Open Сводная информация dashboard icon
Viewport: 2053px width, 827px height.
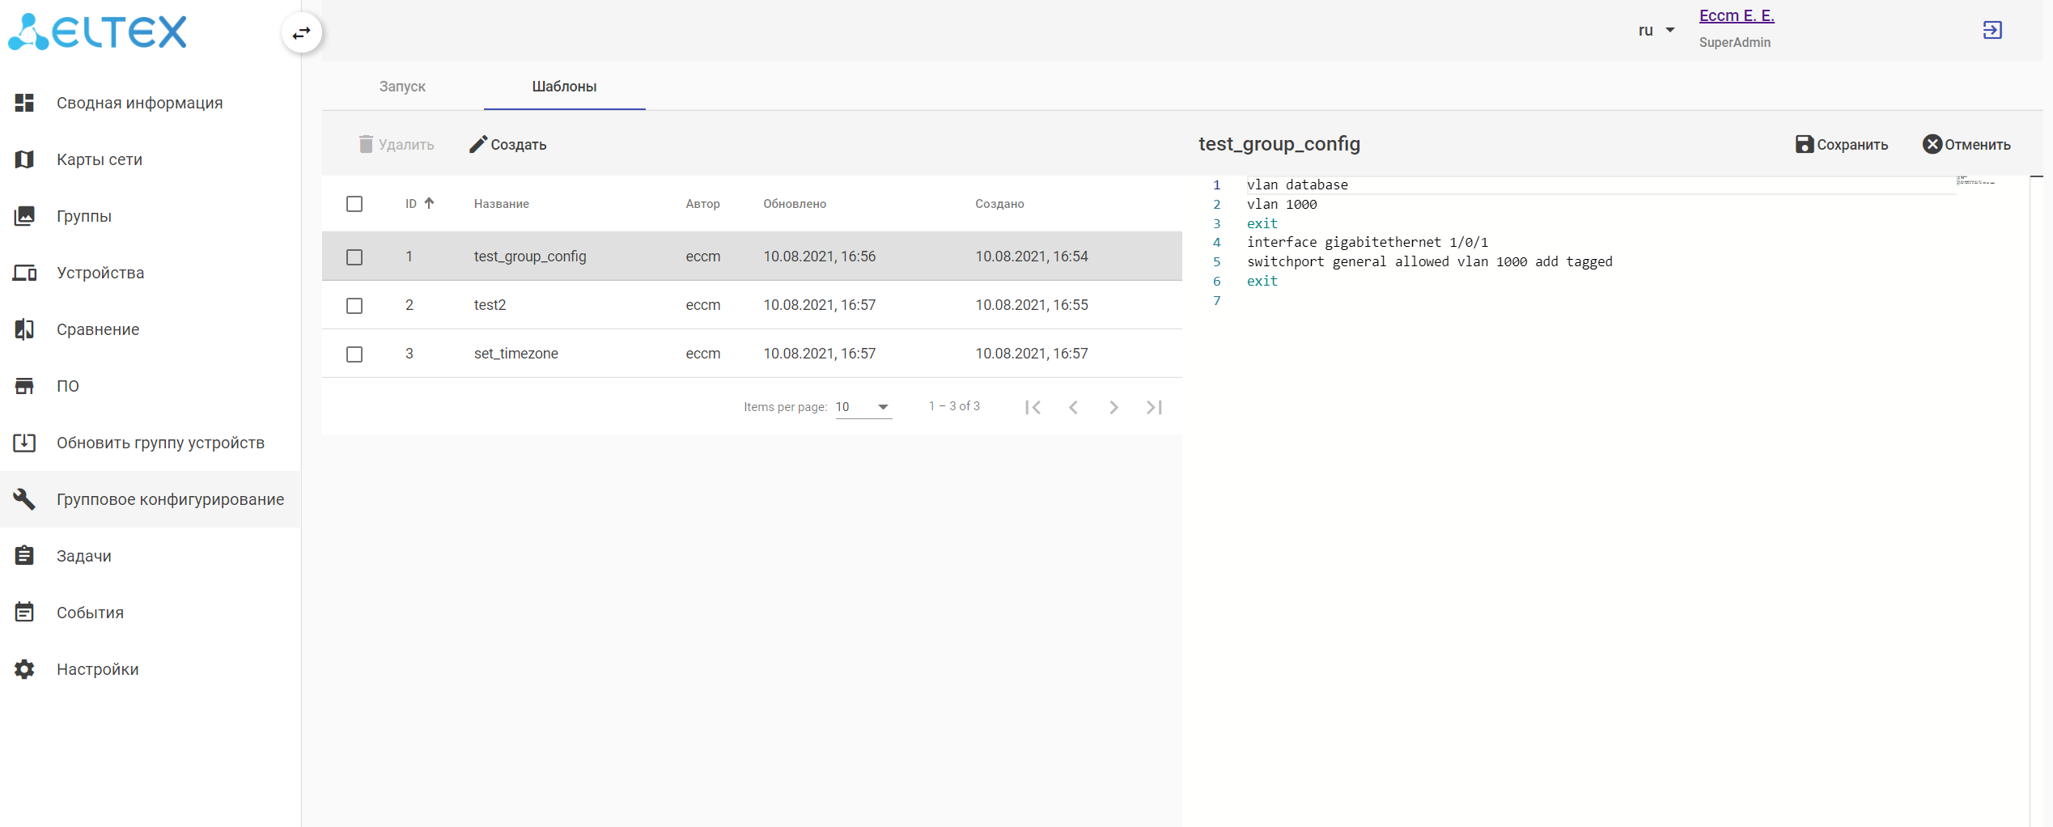coord(24,103)
